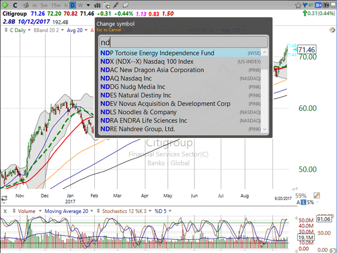
Task: Select NDAC New Dragon Asia Corporation
Action: pos(180,70)
